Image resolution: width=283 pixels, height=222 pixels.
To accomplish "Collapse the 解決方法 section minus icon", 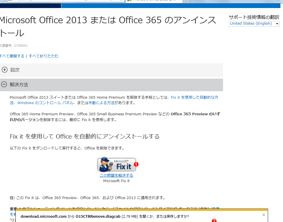I will [x=4, y=85].
